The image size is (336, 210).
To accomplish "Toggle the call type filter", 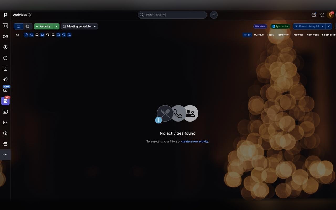I will pyautogui.click(x=31, y=35).
